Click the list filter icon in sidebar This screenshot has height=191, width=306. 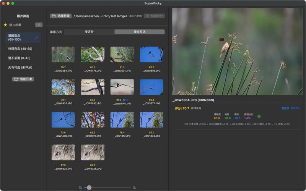pos(39,25)
